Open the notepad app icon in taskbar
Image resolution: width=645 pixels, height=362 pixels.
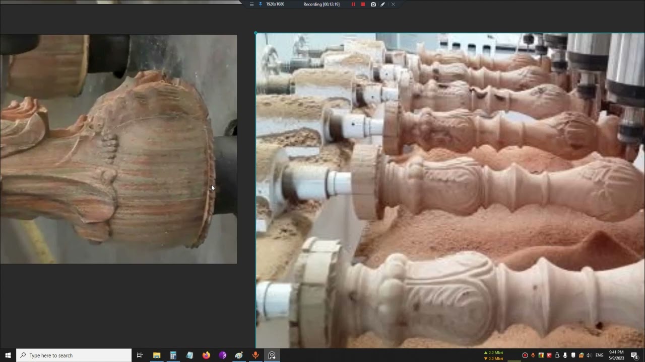coord(189,355)
